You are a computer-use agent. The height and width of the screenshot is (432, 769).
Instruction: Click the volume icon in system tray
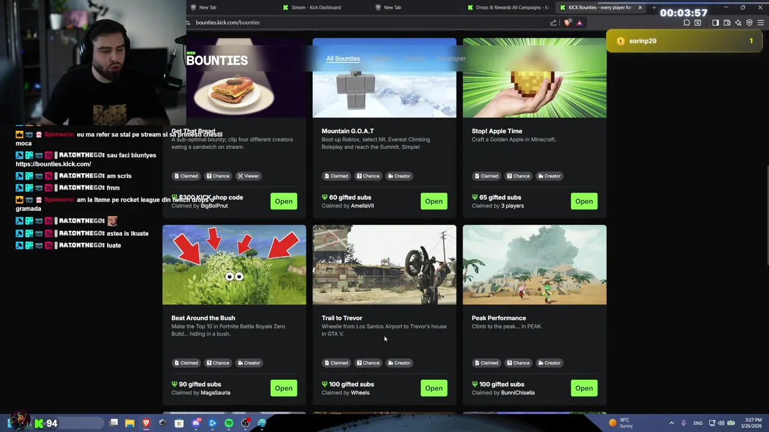coord(721,423)
